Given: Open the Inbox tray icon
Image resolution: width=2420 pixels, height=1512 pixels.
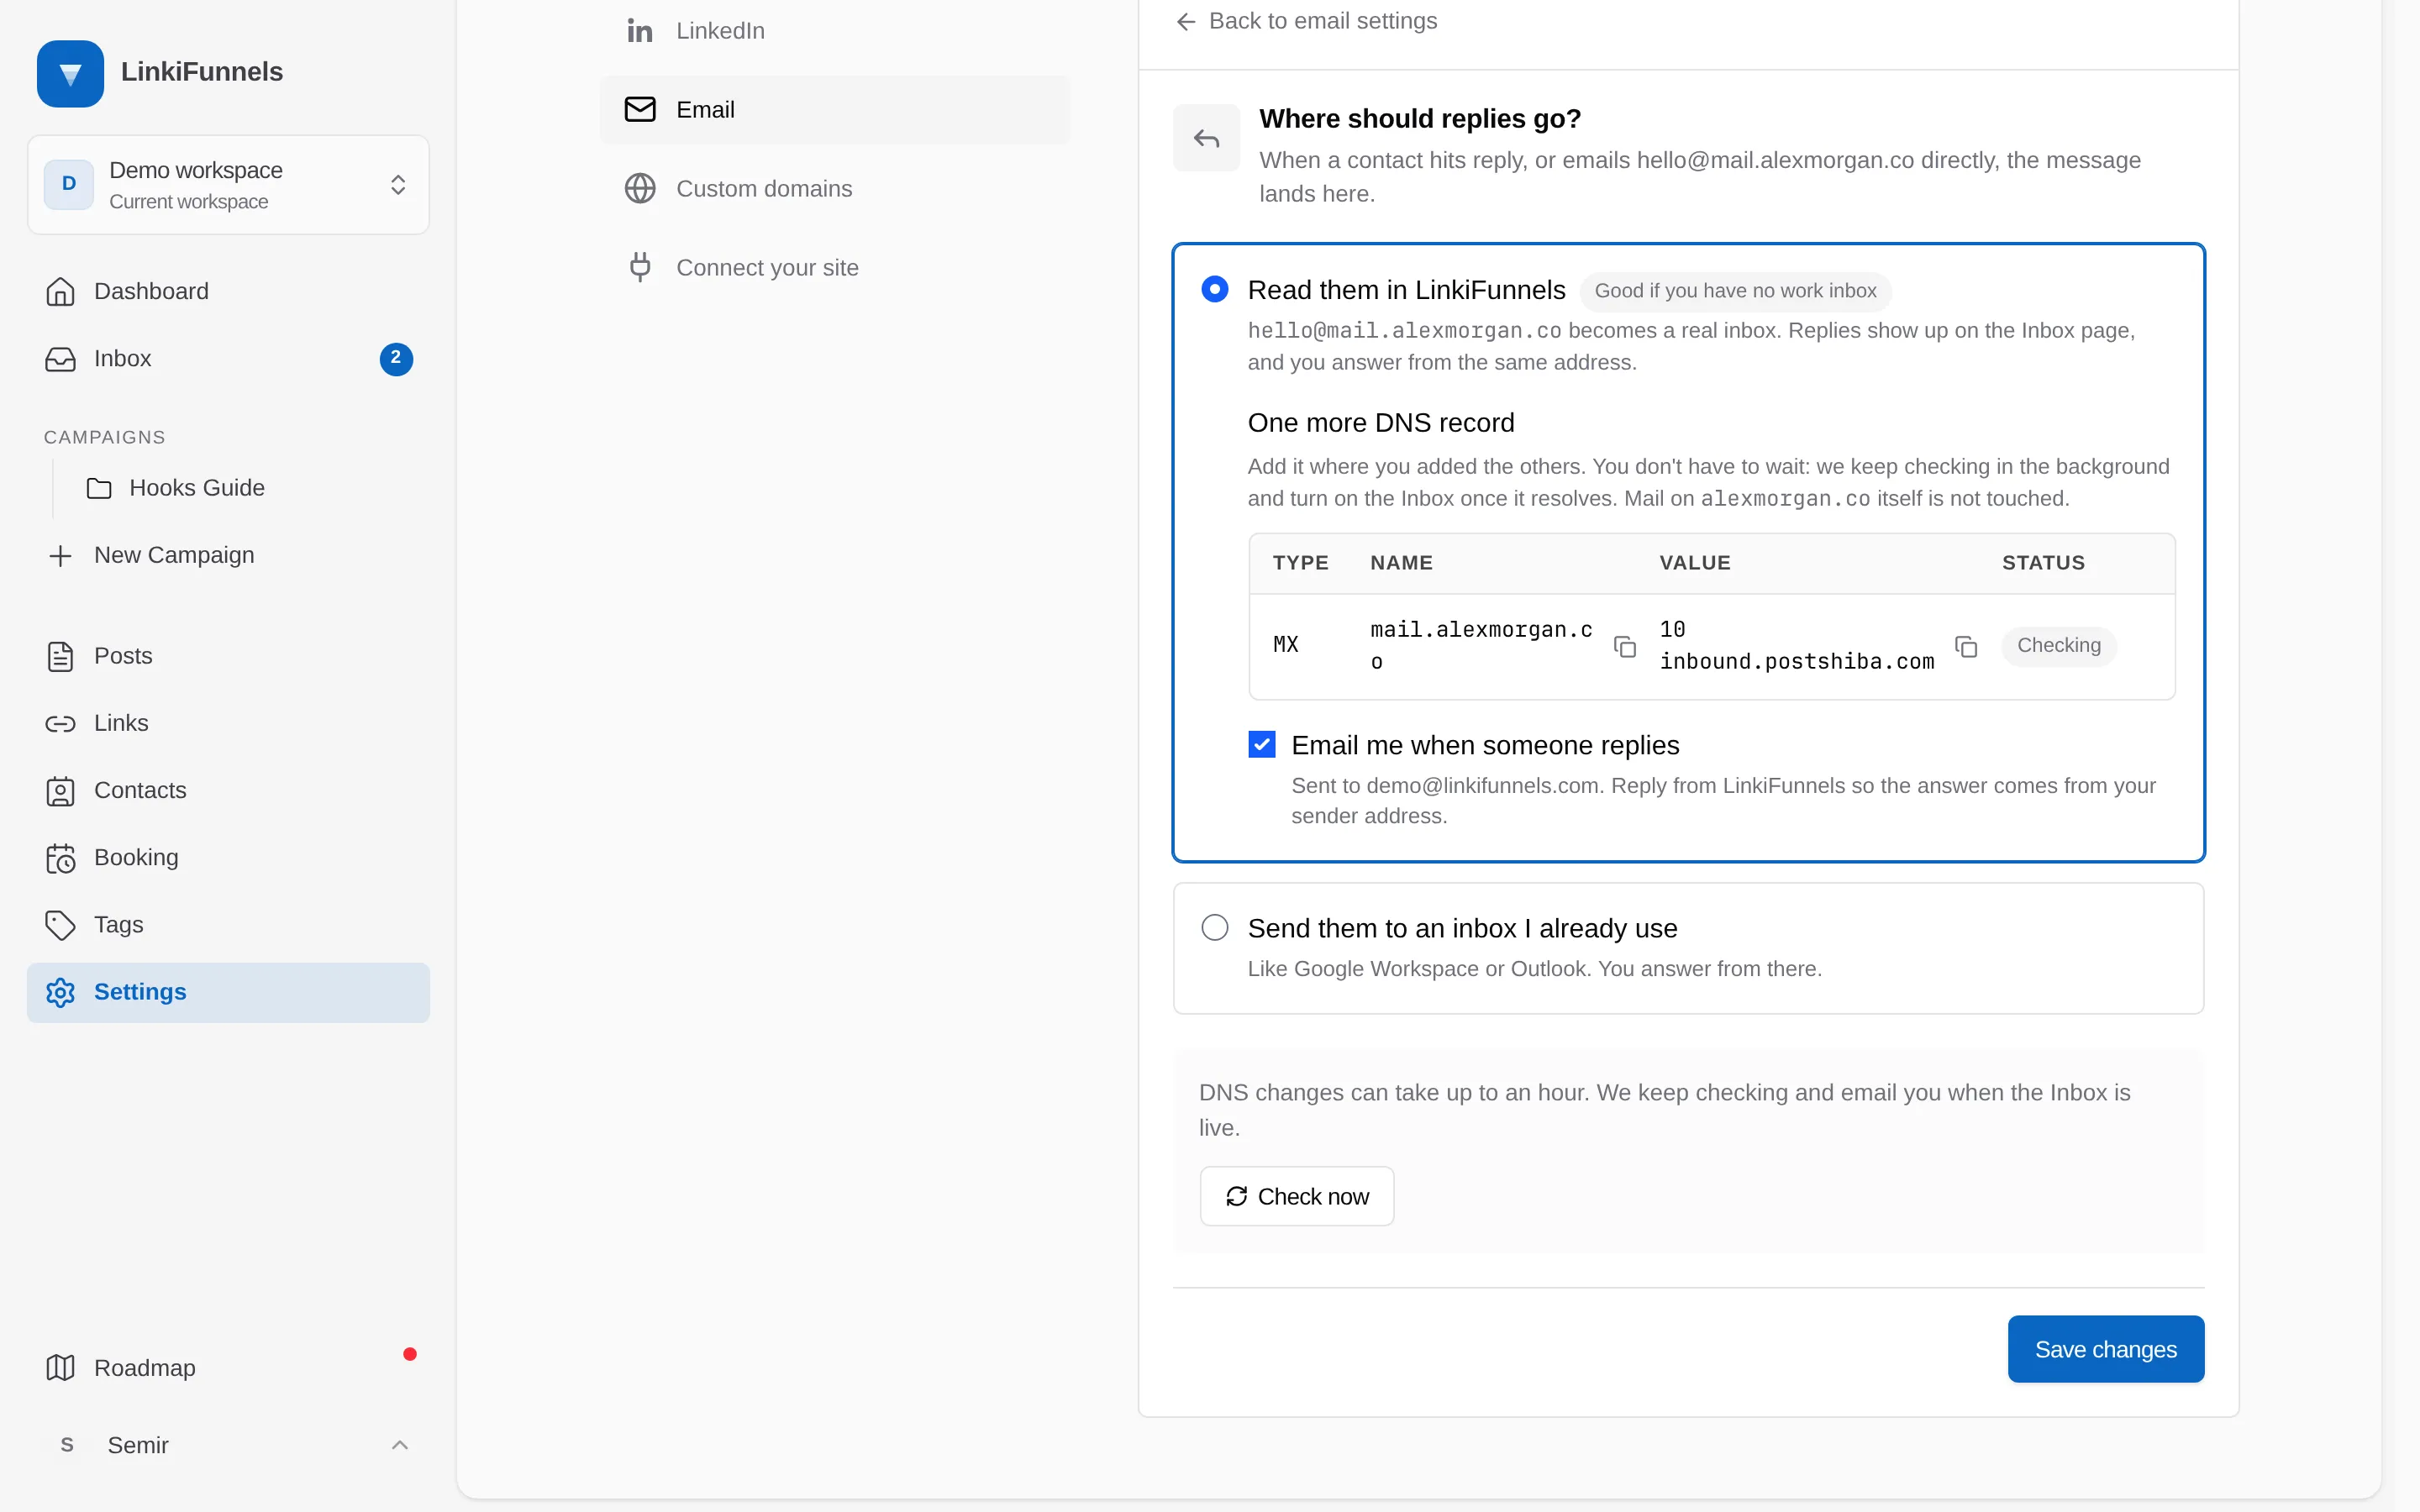Looking at the screenshot, I should click(x=60, y=359).
